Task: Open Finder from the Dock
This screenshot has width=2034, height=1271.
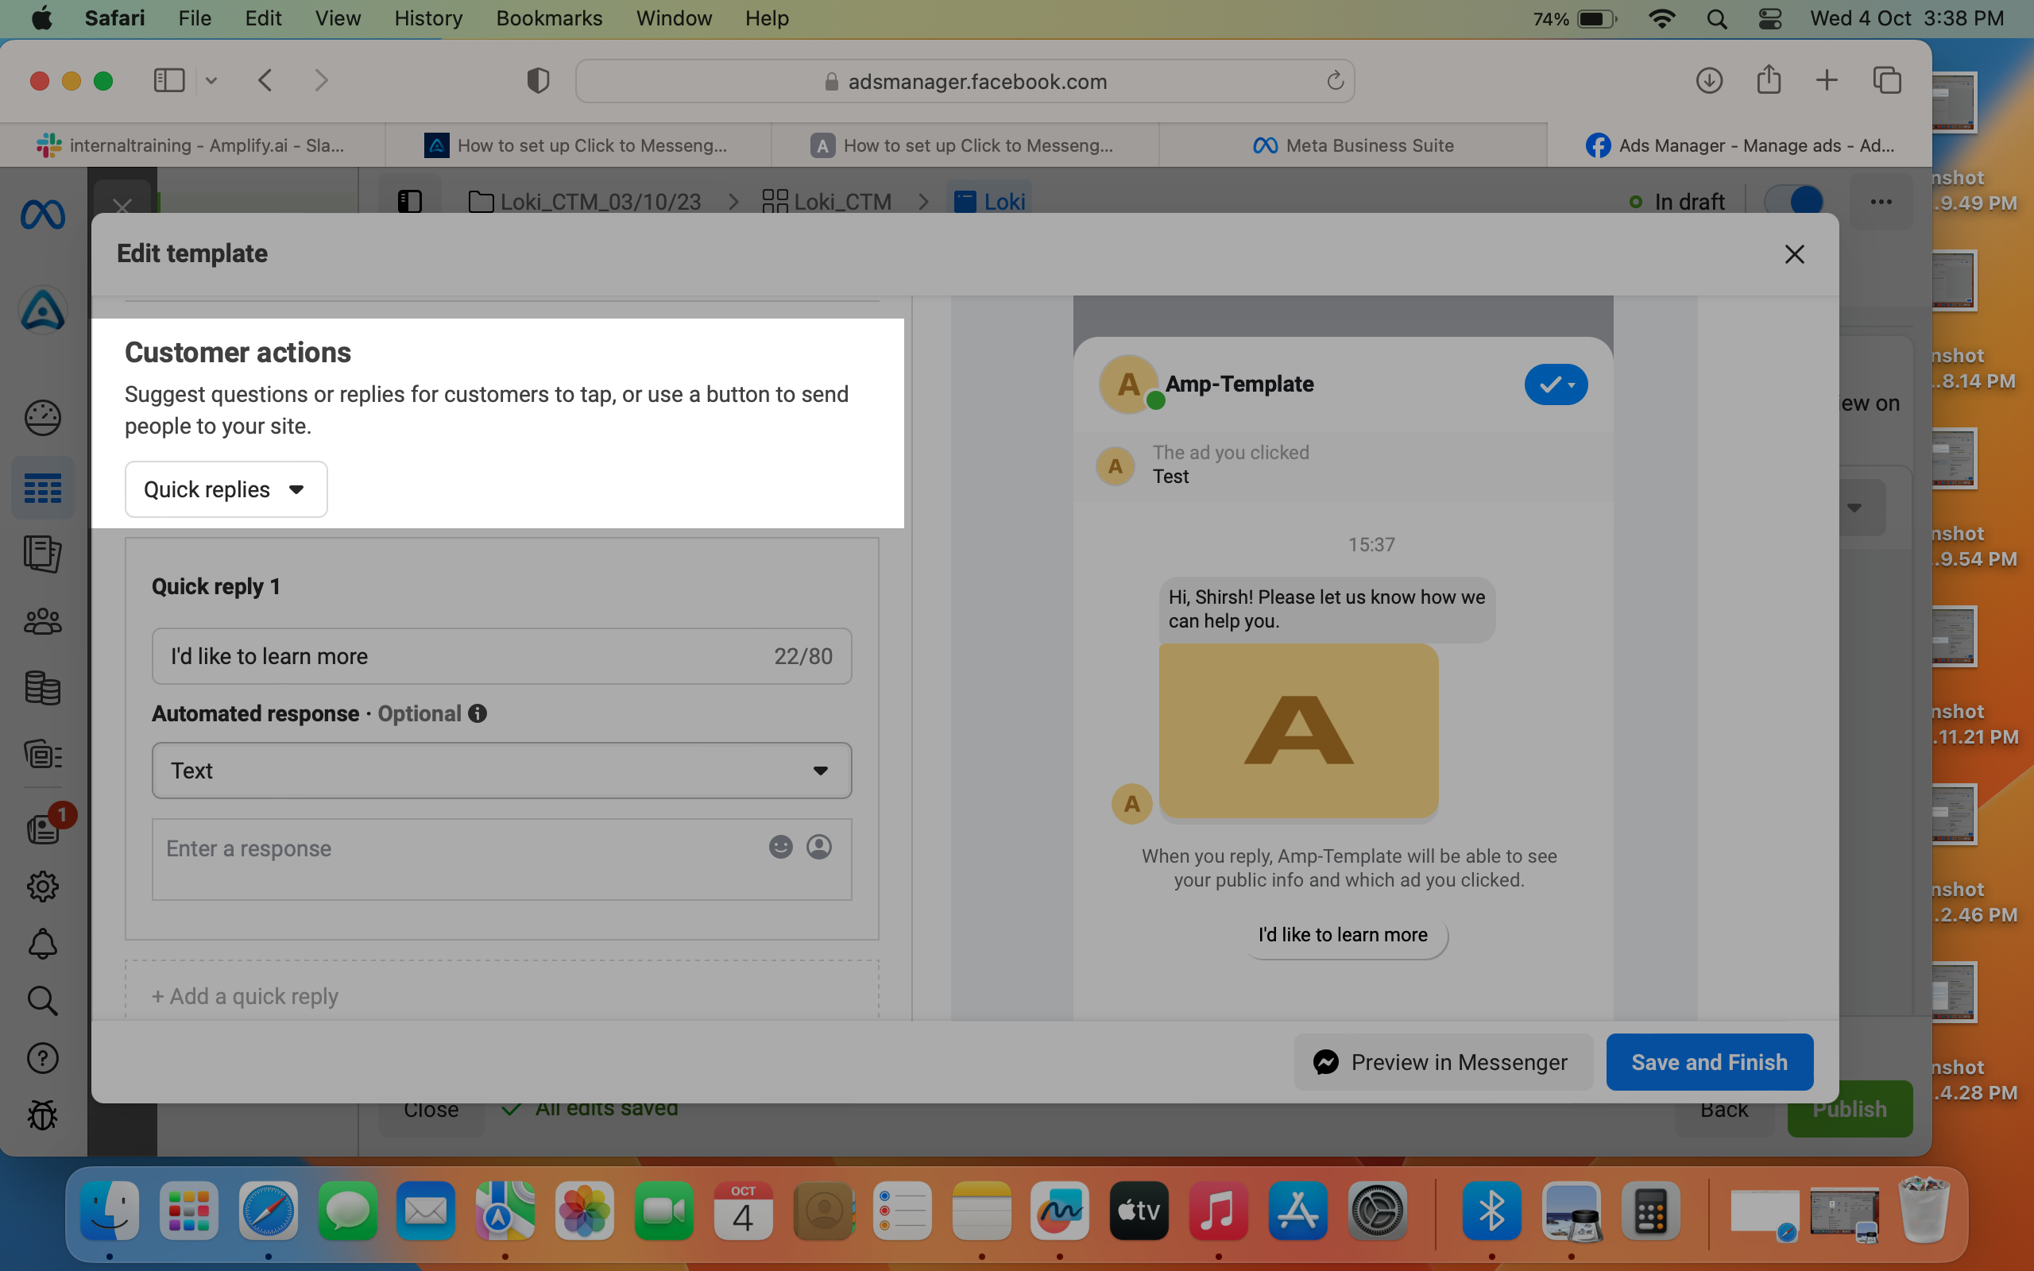Action: [x=110, y=1211]
